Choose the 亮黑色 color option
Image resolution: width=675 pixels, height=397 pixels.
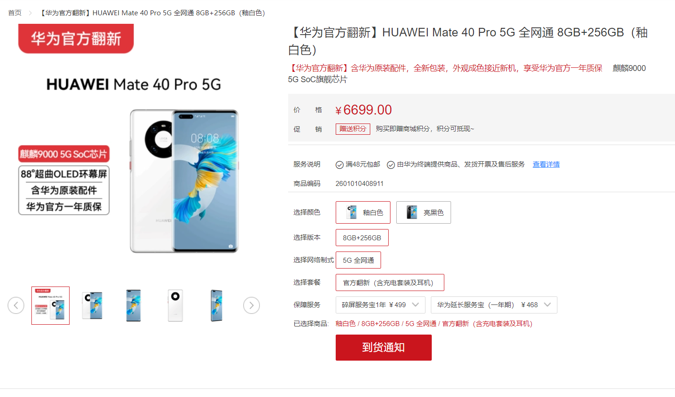(424, 212)
